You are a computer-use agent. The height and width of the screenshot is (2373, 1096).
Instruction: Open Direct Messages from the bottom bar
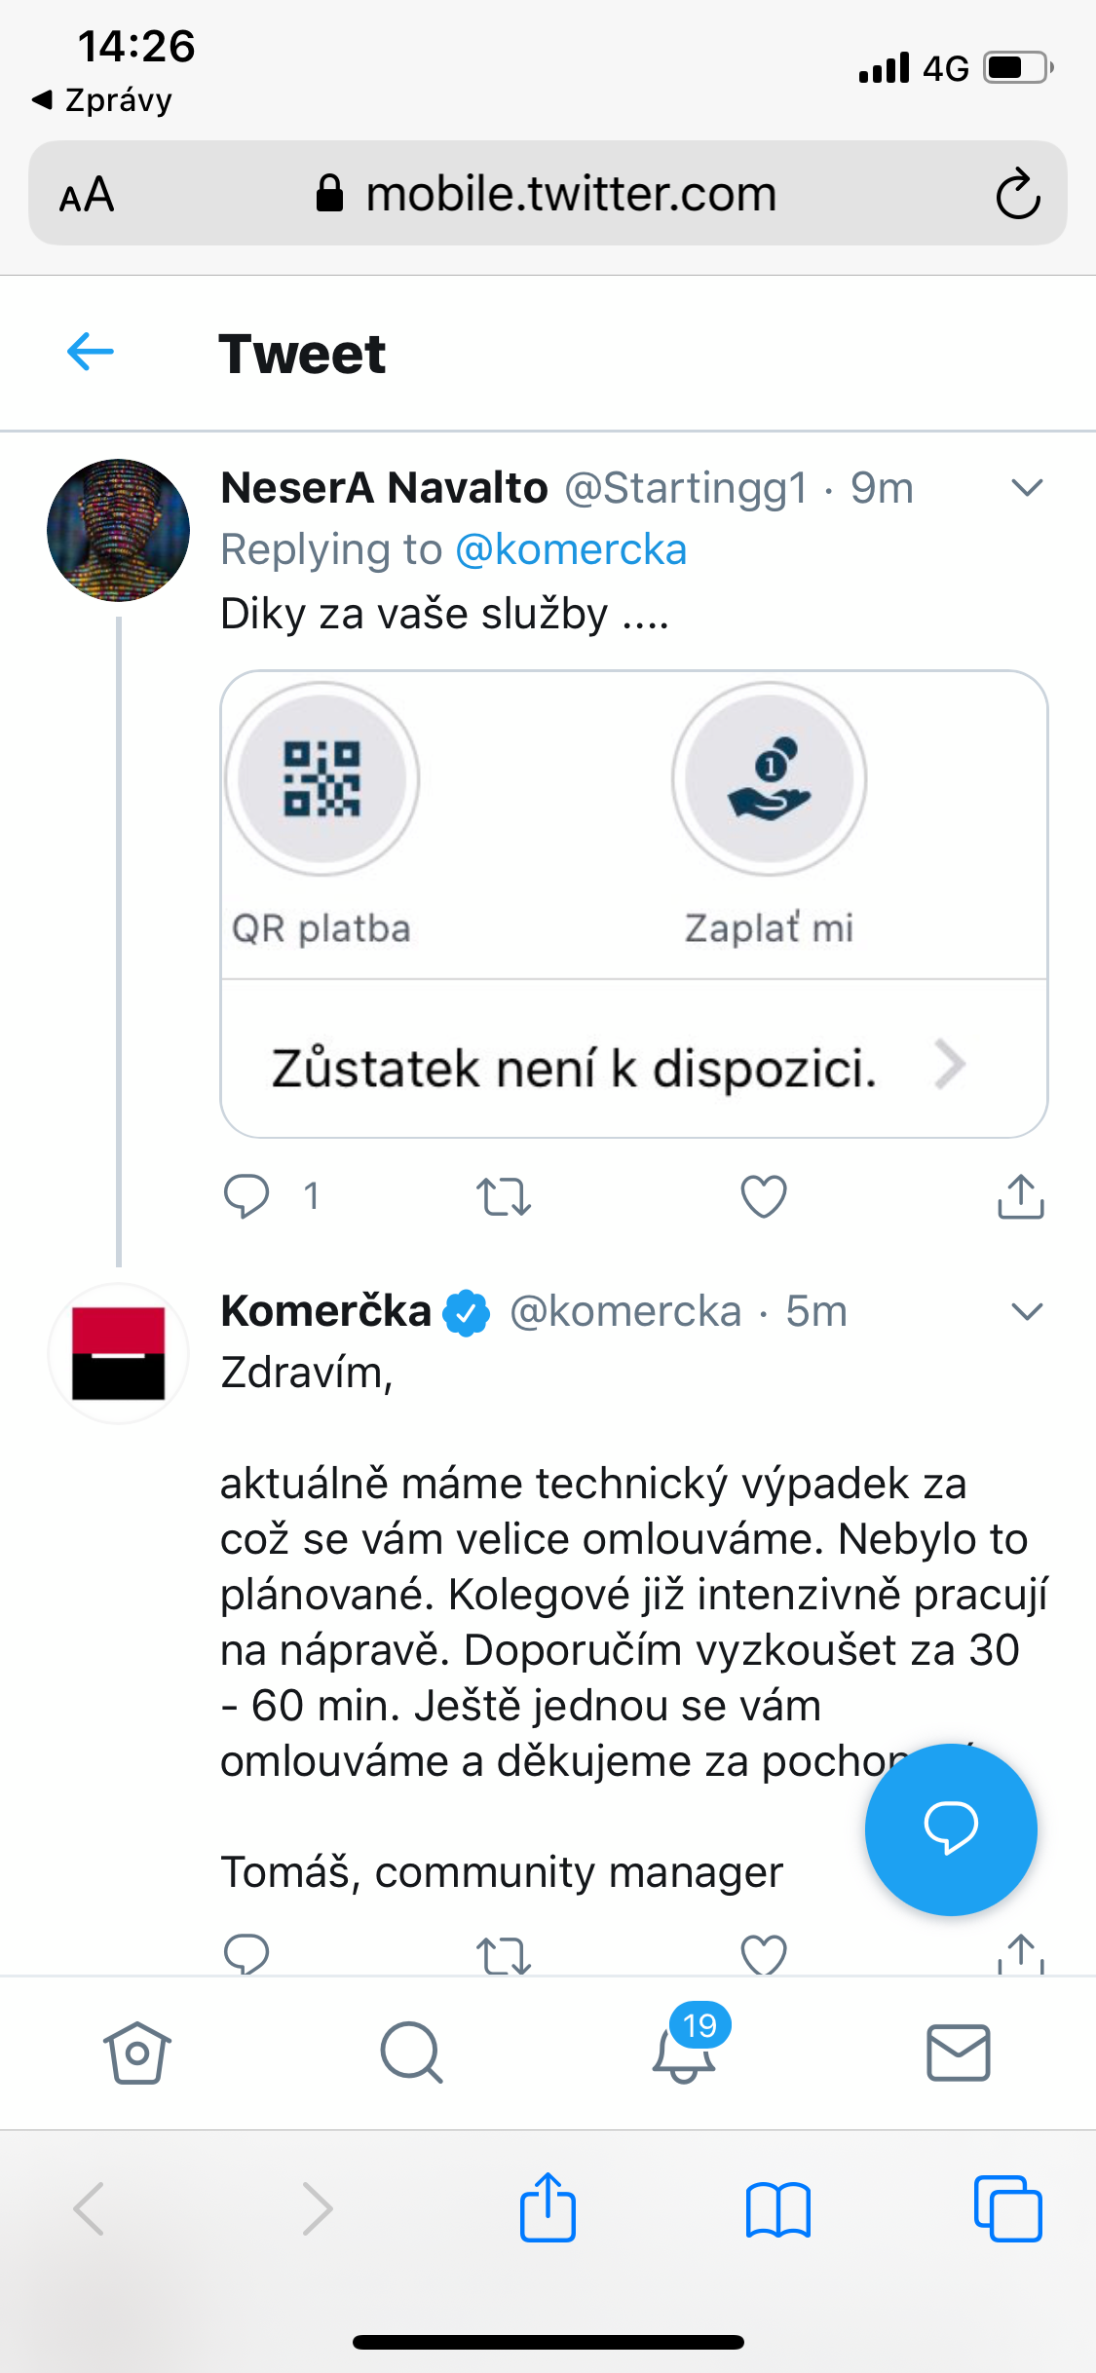[959, 2052]
